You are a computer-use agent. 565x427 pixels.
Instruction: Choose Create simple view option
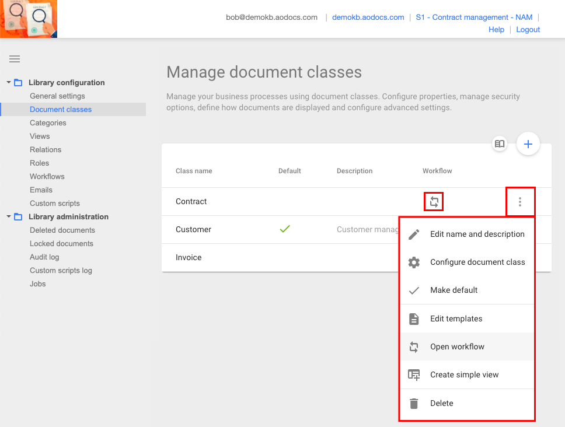pos(464,374)
